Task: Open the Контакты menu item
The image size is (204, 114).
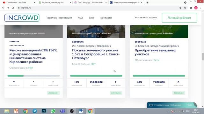Action: (106, 18)
